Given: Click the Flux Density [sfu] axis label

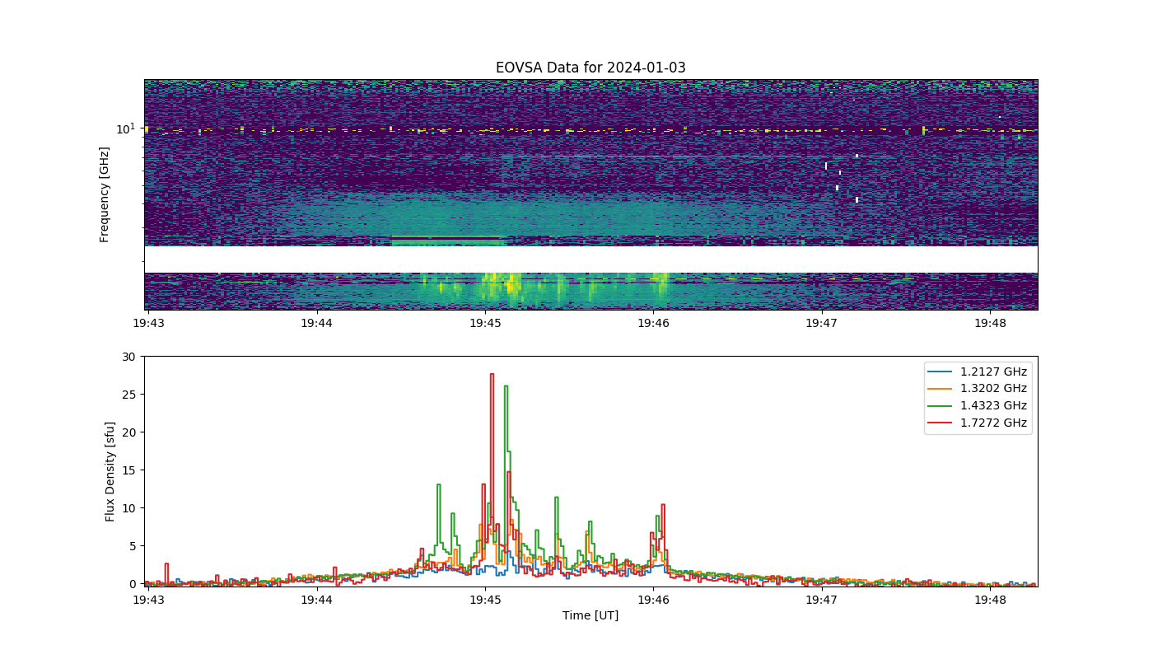Looking at the screenshot, I should (x=110, y=472).
